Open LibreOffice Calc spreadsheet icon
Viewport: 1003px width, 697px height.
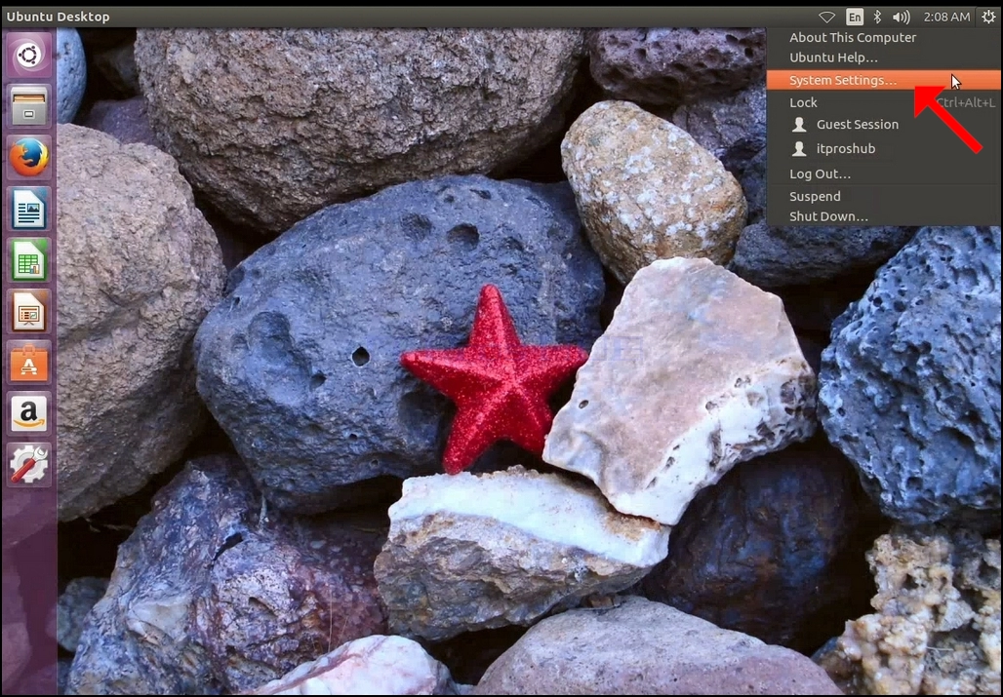pyautogui.click(x=29, y=260)
